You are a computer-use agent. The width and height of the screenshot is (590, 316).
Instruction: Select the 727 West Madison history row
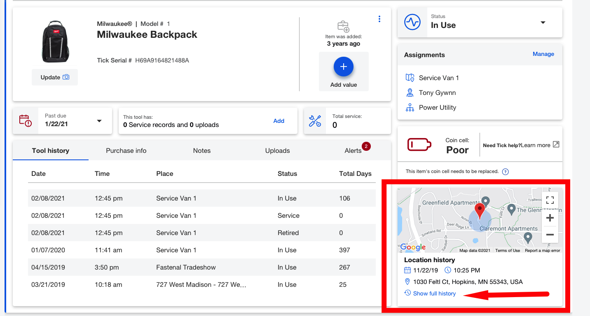[202, 284]
